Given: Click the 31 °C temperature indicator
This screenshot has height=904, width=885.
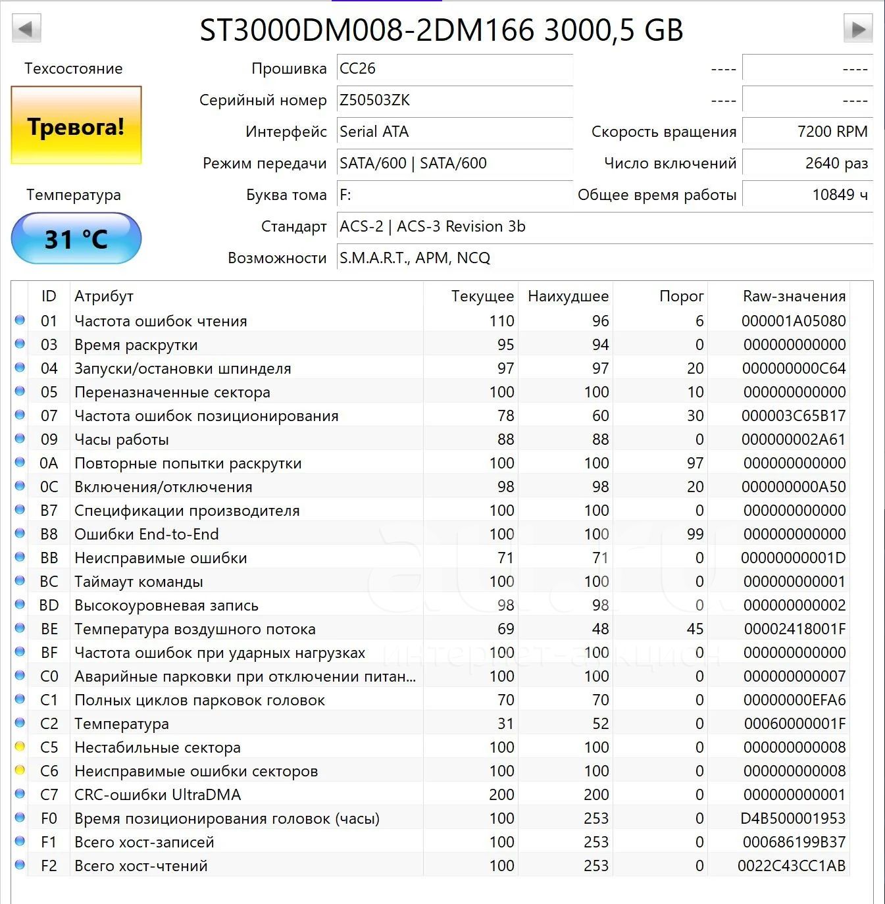Looking at the screenshot, I should 76,238.
